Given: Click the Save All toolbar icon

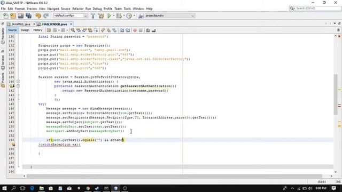Looking at the screenshot, I should coord(28,15).
